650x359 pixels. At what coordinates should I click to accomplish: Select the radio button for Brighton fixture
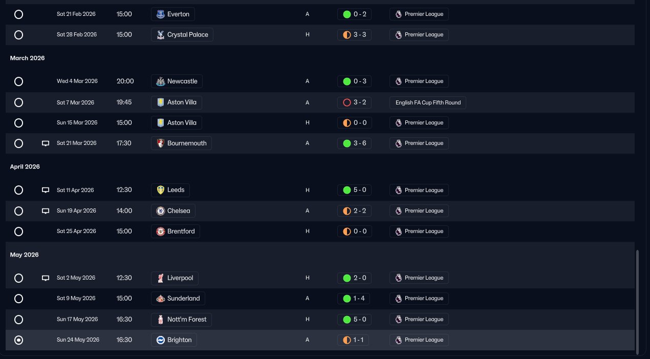point(19,340)
